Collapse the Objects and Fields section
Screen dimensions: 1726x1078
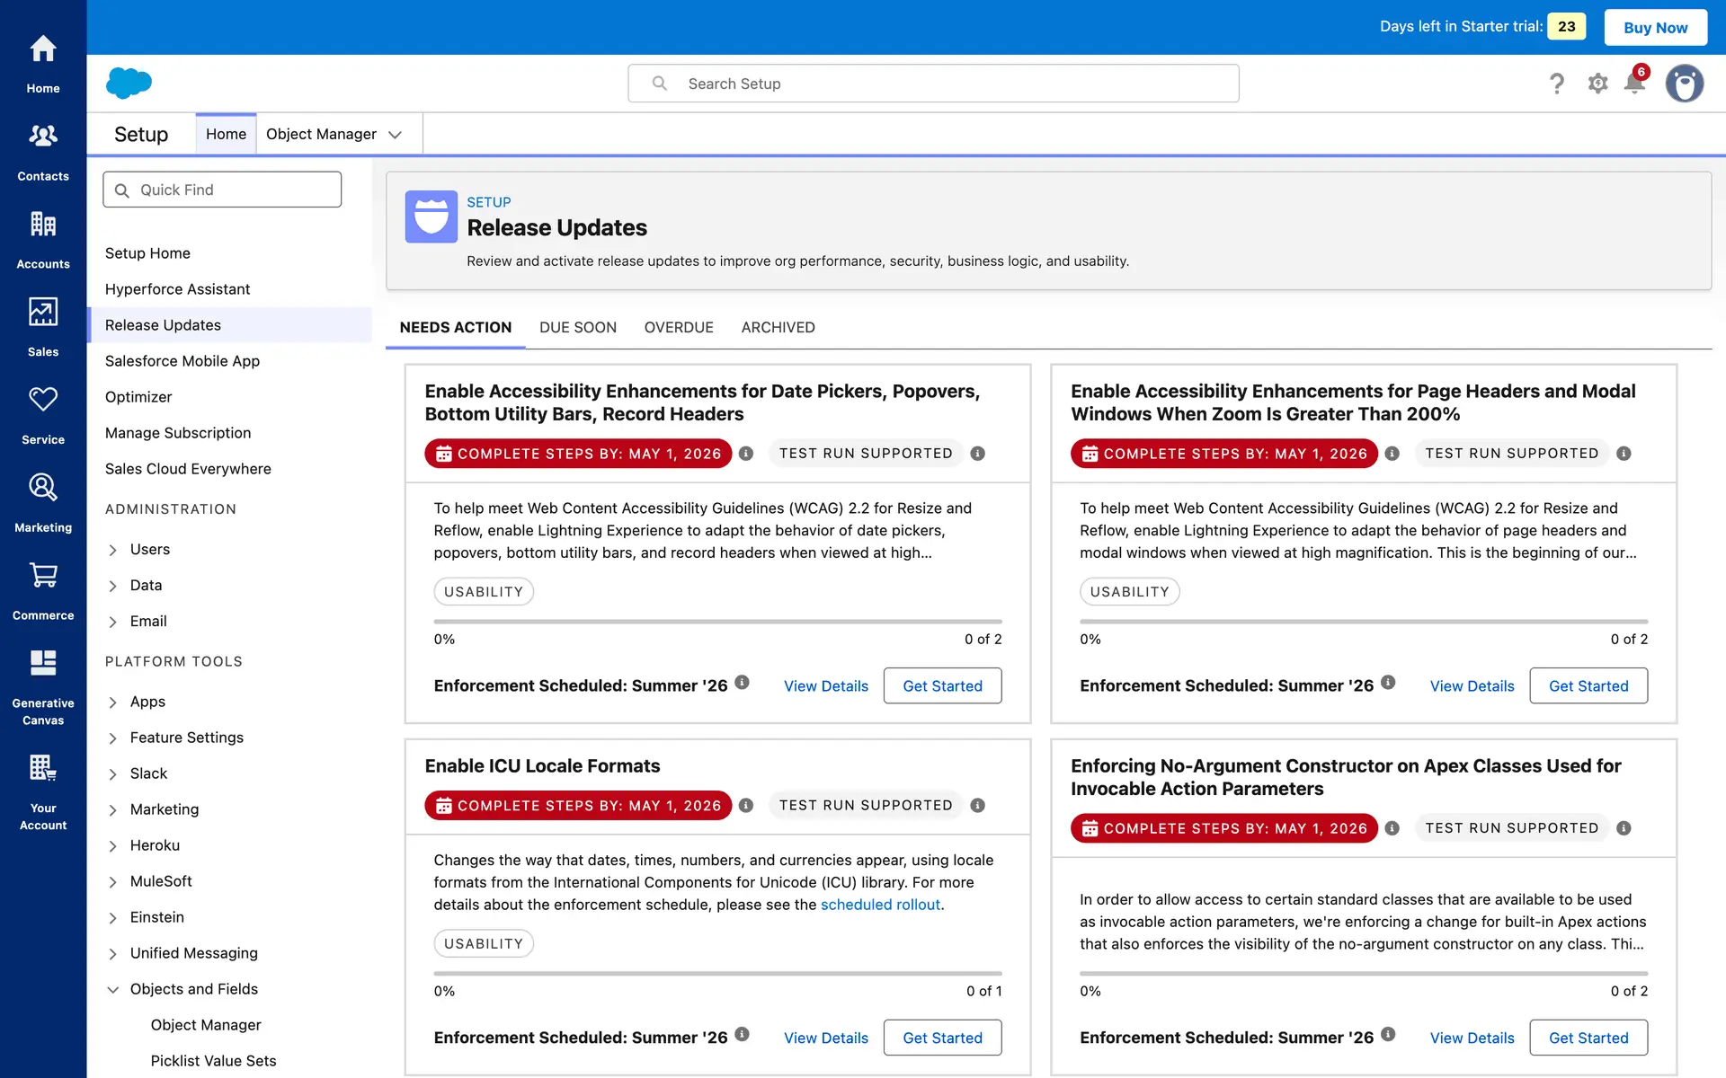pyautogui.click(x=112, y=990)
